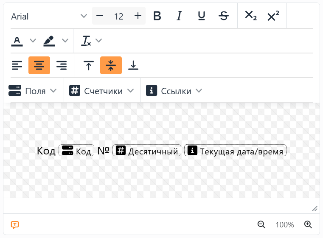Viewport: 323px width, 238px height.
Task: Zoom out with magnifier minus
Action: [x=261, y=224]
